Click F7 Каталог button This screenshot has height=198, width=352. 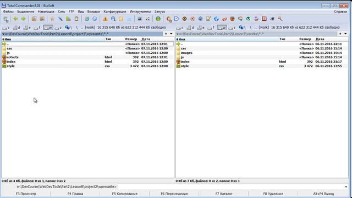(224, 194)
